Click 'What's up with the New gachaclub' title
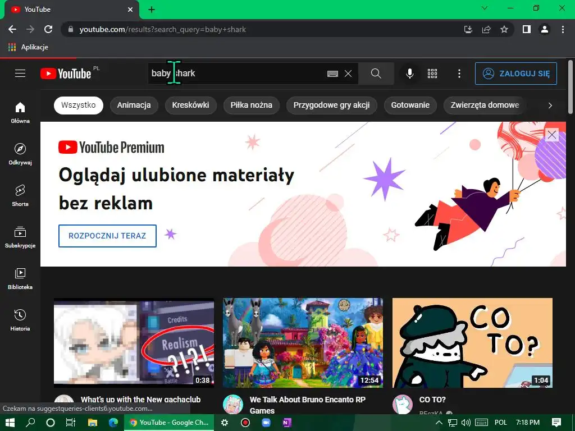575x431 pixels. tap(141, 400)
